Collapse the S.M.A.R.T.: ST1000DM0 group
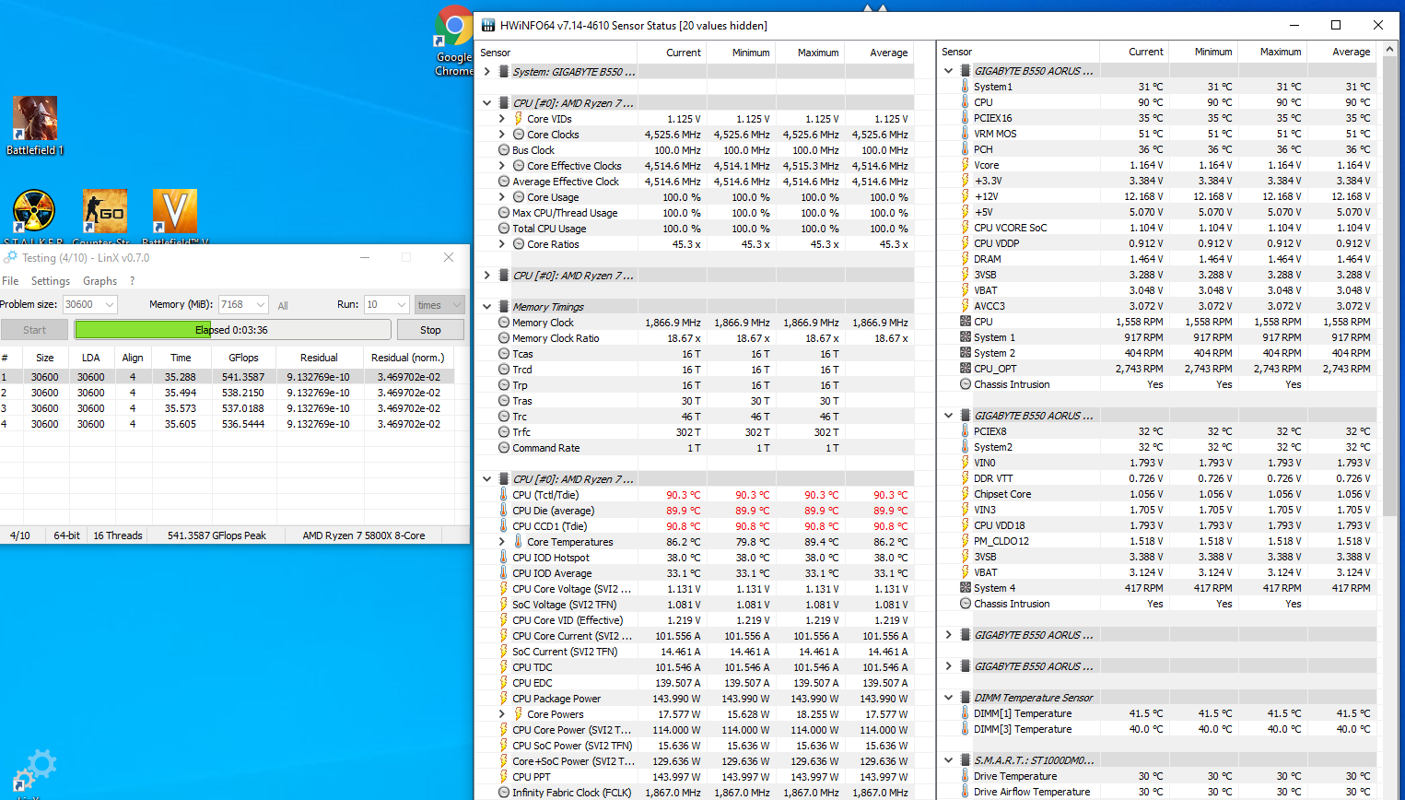Viewport: 1405px width, 800px height. coord(948,760)
